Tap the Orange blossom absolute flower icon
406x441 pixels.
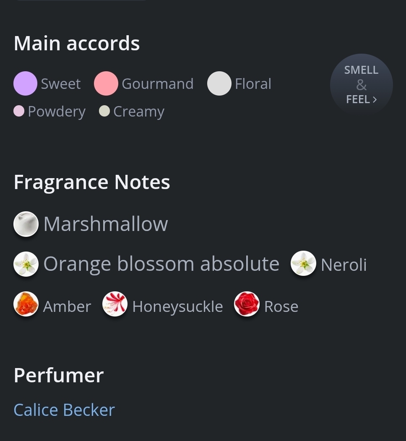point(26,264)
